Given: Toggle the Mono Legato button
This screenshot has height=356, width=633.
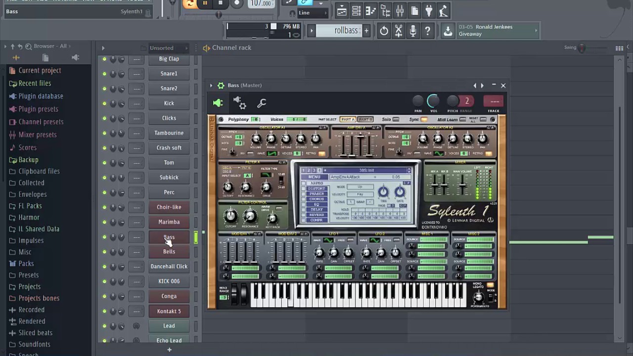Looking at the screenshot, I should [x=490, y=285].
